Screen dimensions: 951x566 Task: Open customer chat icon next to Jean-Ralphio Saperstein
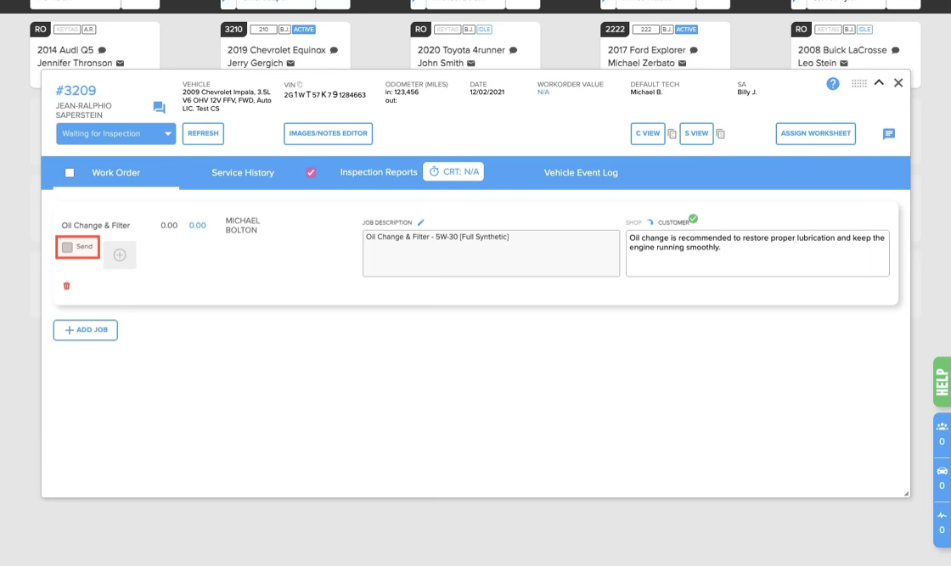tap(159, 107)
